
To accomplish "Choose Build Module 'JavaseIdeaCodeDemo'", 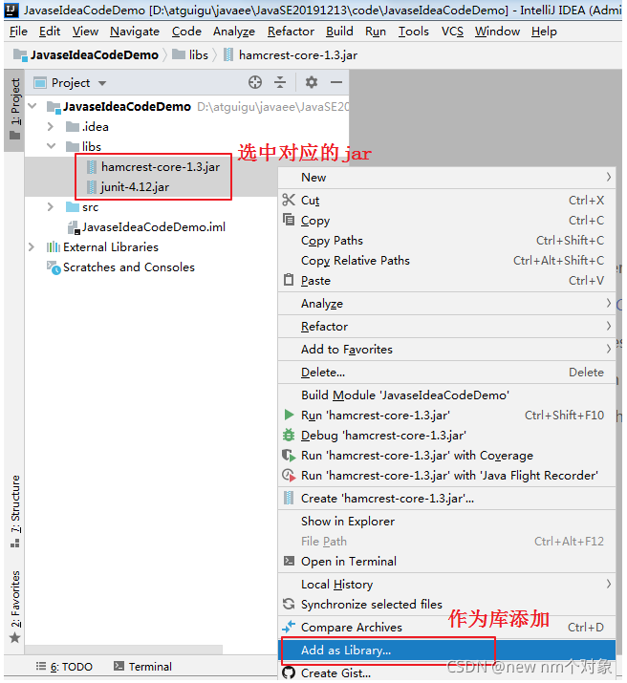I will pyautogui.click(x=446, y=395).
